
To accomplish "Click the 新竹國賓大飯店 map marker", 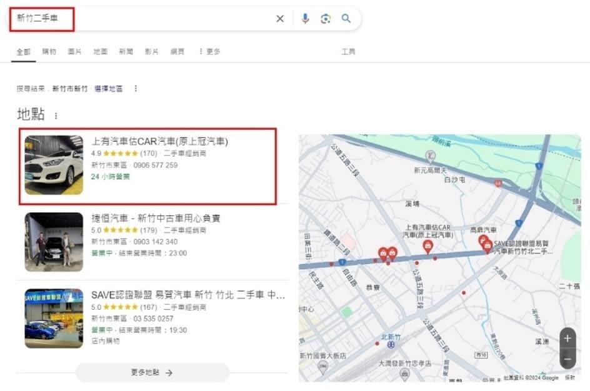I will point(322,366).
